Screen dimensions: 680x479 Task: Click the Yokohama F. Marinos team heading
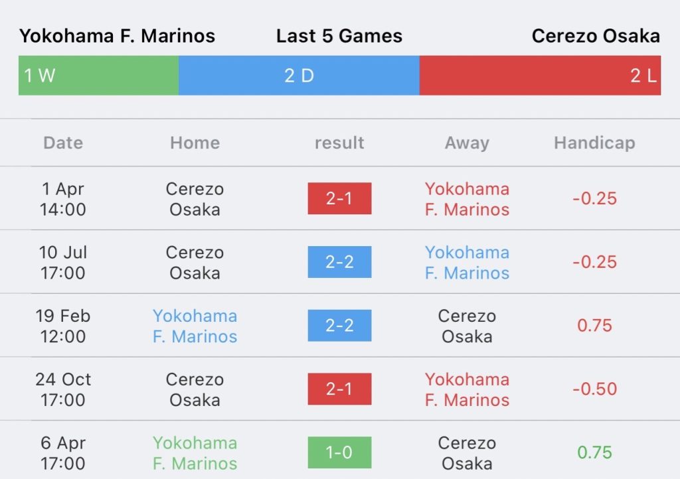pyautogui.click(x=117, y=36)
